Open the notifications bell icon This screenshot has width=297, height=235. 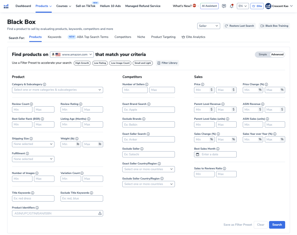231,6
